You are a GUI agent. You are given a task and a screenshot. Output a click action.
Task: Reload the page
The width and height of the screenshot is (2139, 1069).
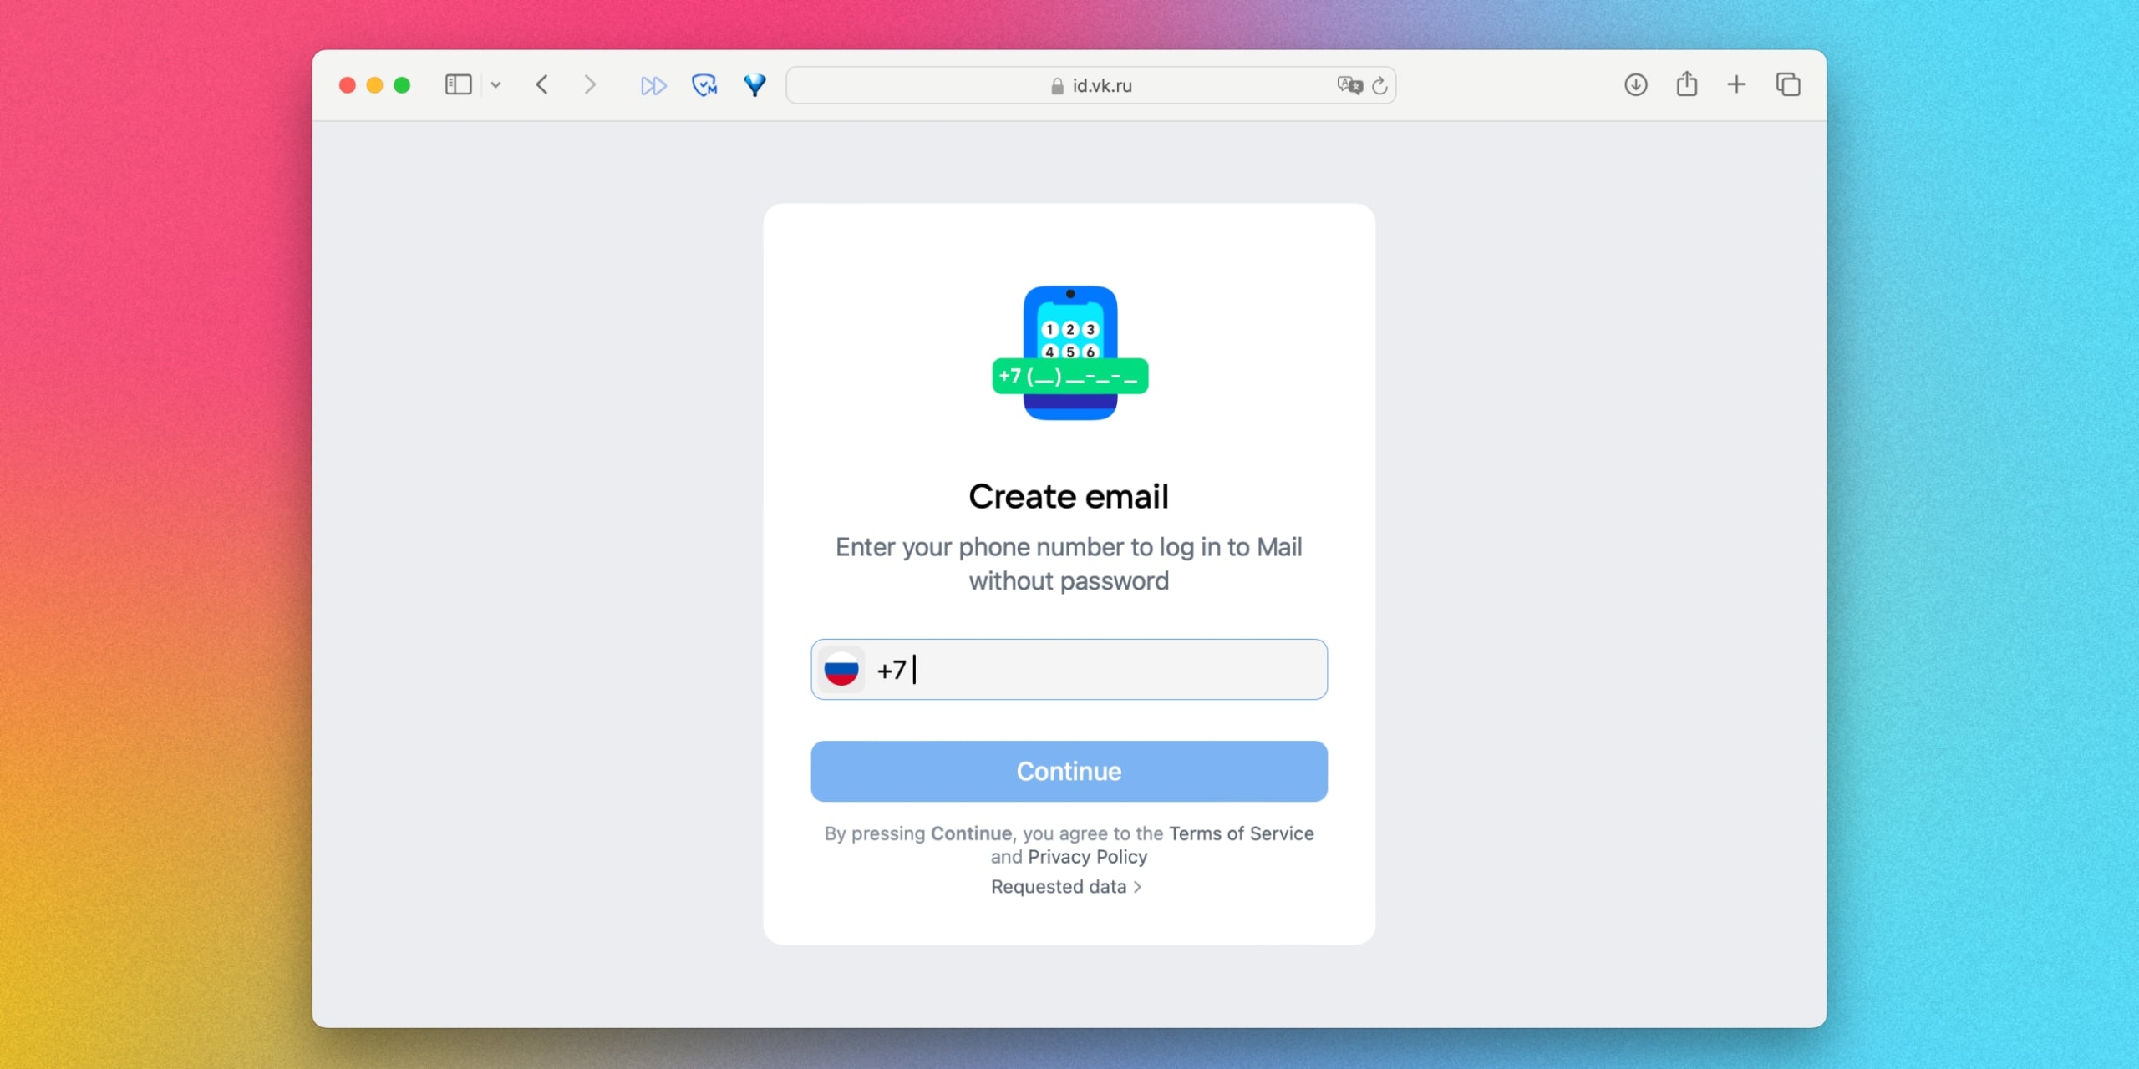tap(1379, 85)
